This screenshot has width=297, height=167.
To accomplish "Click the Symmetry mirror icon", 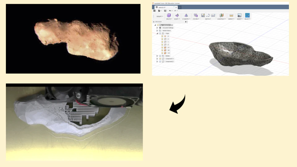I will coord(186,15).
